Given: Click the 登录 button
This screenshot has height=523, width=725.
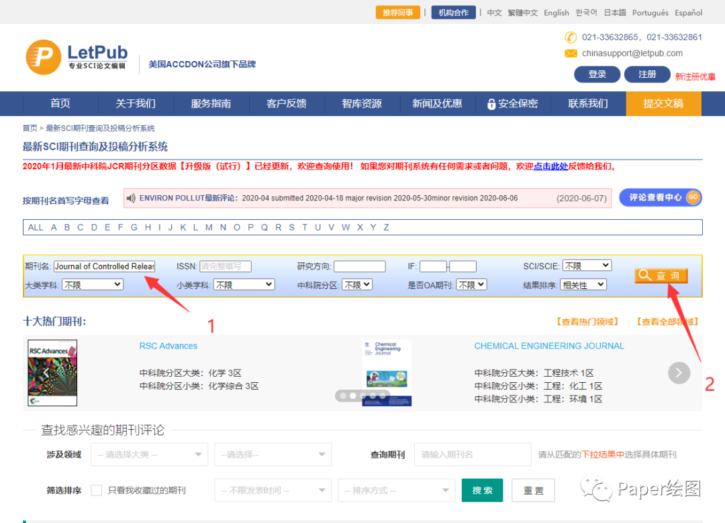Looking at the screenshot, I should pos(597,74).
